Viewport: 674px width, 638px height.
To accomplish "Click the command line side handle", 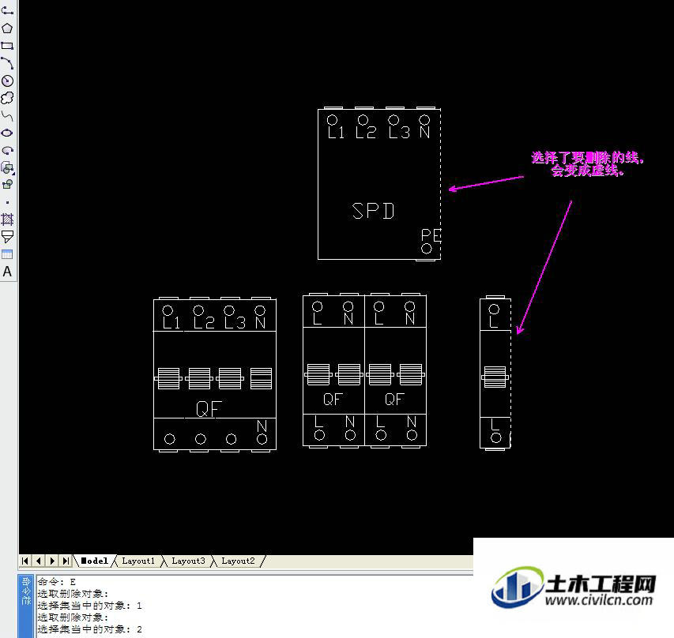I will [x=26, y=606].
